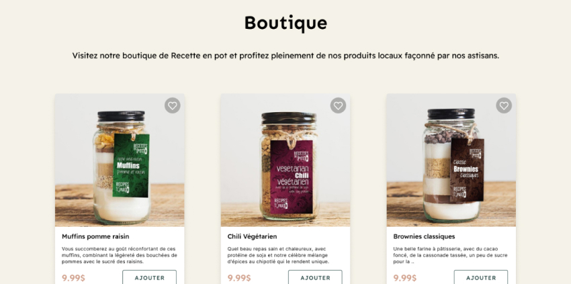Click the 9.99$ price under Muffins
Screen dimensions: 571x284
coord(73,278)
